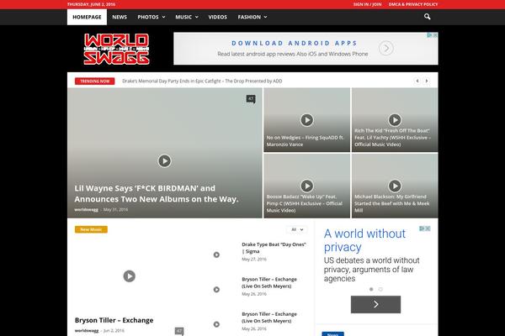Play the No on Wedgies video
The width and height of the screenshot is (505, 336).
coord(307,120)
